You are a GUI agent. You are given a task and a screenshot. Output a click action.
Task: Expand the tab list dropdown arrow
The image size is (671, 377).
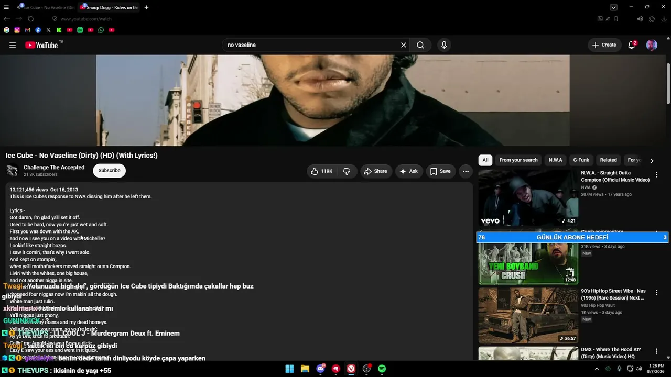point(613,7)
